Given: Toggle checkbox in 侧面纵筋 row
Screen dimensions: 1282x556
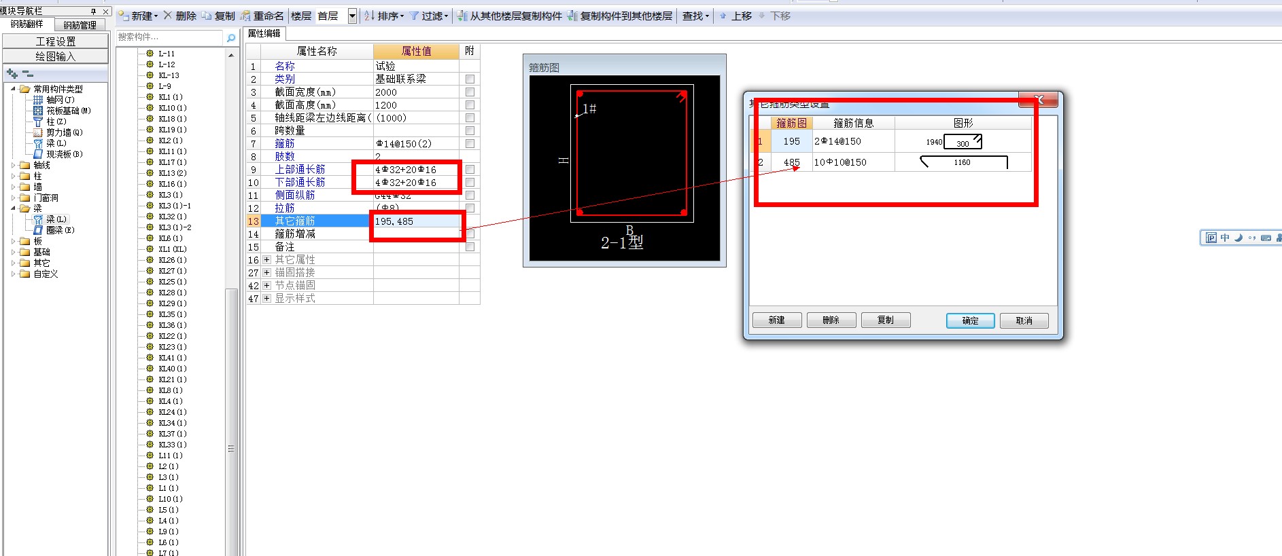Looking at the screenshot, I should click(x=470, y=195).
